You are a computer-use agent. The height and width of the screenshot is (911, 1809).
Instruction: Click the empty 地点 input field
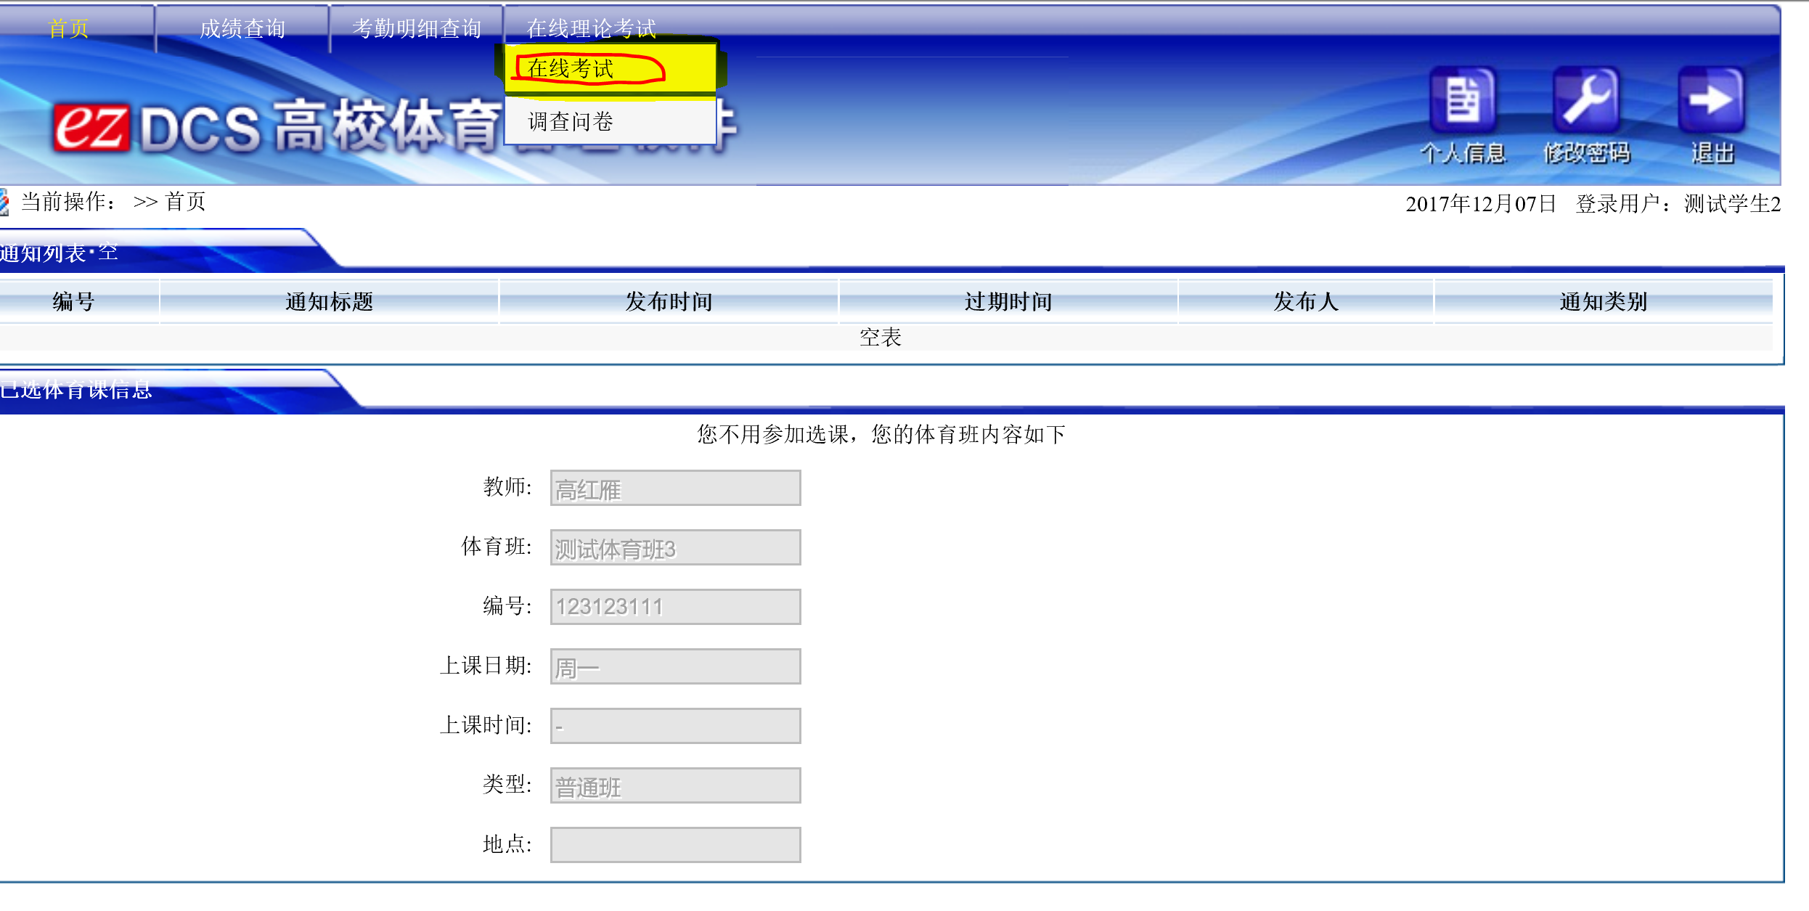(675, 846)
